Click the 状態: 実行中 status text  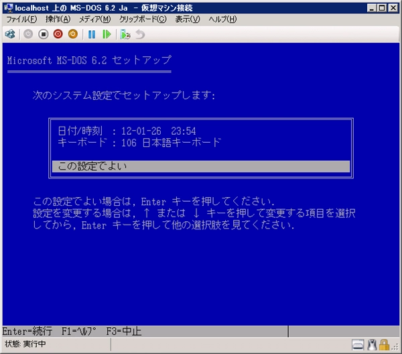25,344
